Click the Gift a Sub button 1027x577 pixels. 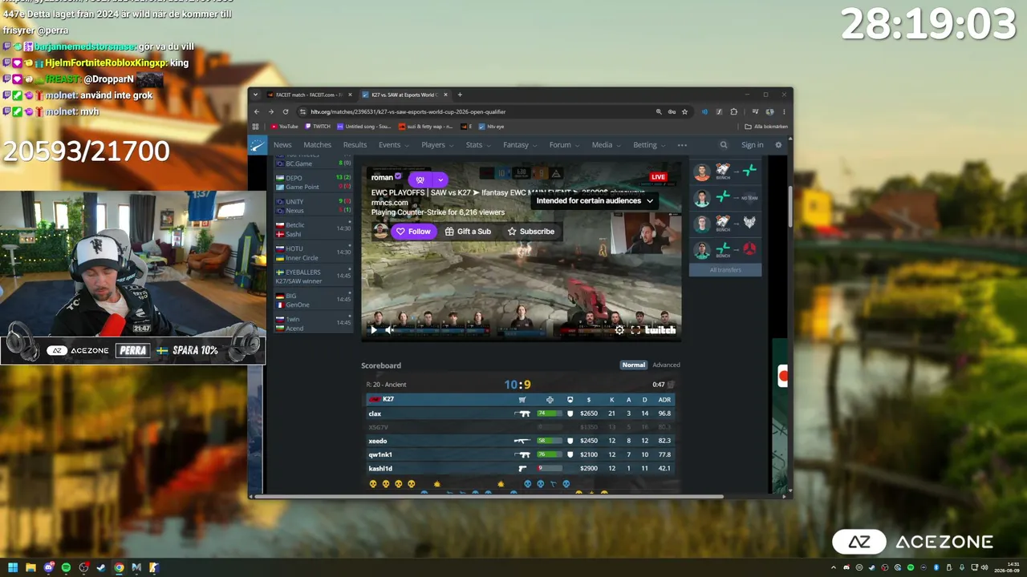[x=468, y=232]
